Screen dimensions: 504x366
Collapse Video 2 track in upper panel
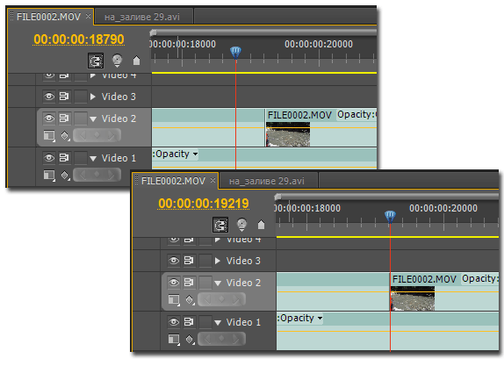pos(93,118)
